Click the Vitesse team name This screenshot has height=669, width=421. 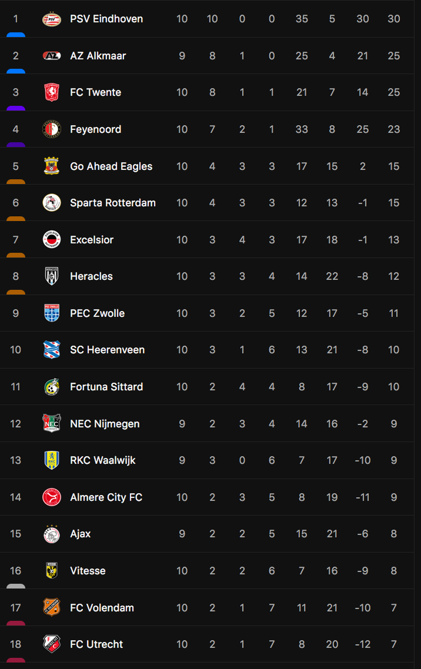pos(88,571)
